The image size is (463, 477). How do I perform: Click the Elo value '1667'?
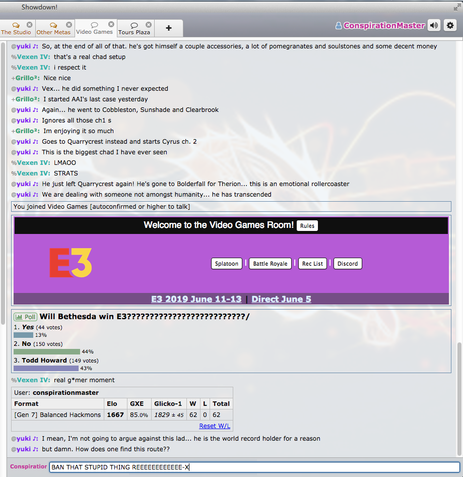[x=115, y=415]
